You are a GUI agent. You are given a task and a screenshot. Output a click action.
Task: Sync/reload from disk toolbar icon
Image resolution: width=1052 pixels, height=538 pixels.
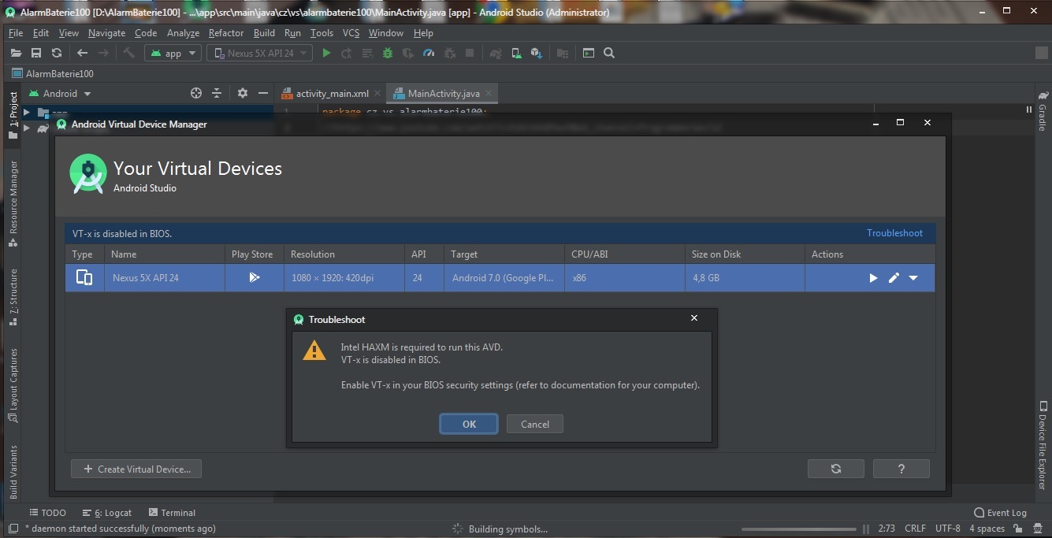[x=57, y=53]
